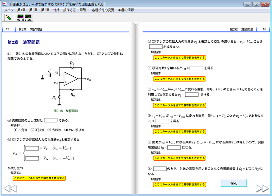Image resolution: width=272 pixels, height=196 pixels.
Task: Open the 第1章 menu
Action: [x=21, y=10]
